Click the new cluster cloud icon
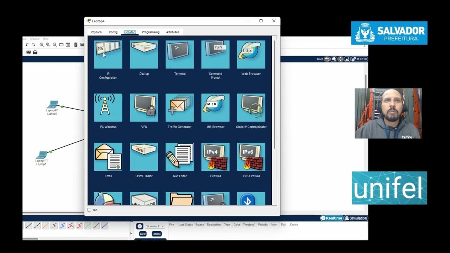 [334, 59]
